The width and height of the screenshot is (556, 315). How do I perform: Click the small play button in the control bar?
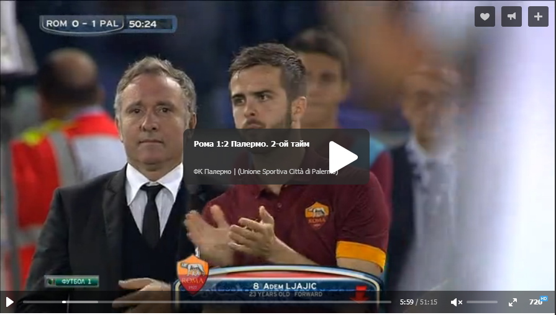tap(10, 302)
